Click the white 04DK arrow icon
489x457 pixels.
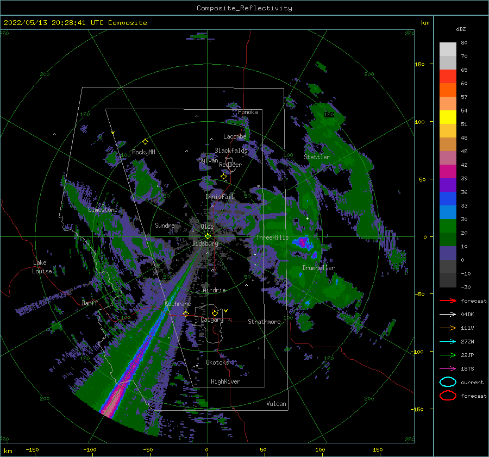(448, 314)
